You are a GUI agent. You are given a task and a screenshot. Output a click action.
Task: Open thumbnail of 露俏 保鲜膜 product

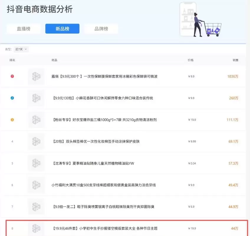click(36, 76)
